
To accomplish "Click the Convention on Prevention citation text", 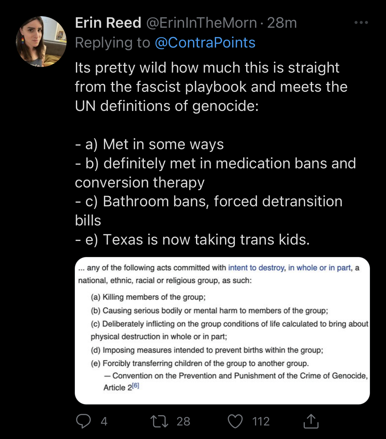I will tap(240, 376).
